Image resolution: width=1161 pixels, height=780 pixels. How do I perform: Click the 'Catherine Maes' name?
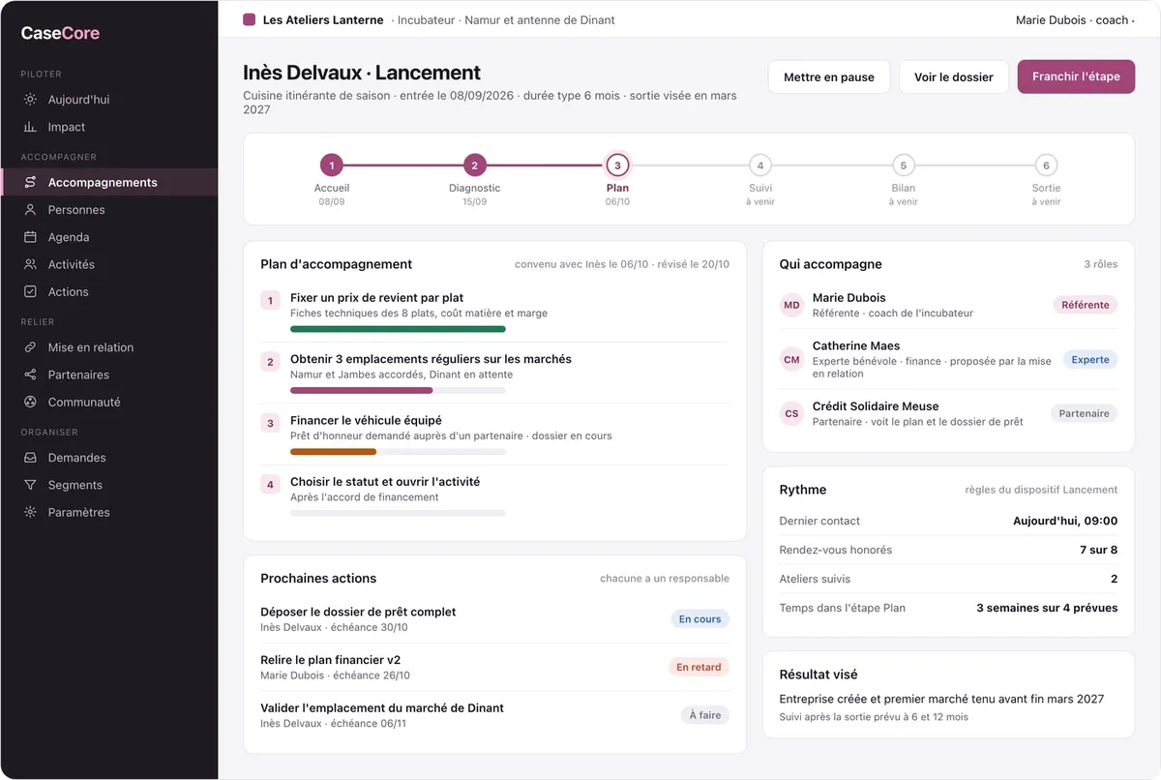pyautogui.click(x=856, y=345)
